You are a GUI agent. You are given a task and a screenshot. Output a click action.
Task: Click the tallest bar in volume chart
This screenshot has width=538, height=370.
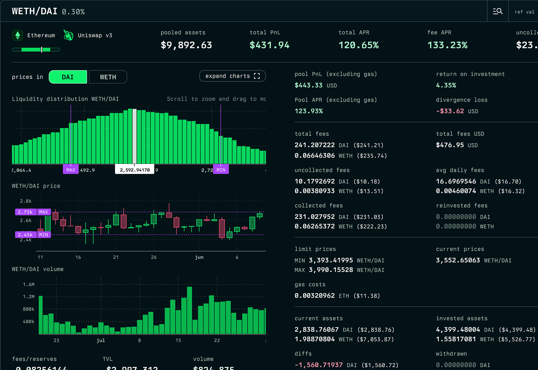[189, 310]
